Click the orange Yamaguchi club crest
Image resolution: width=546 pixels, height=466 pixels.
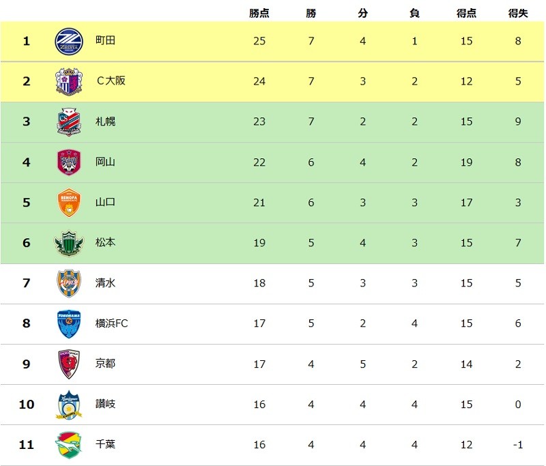[68, 202]
